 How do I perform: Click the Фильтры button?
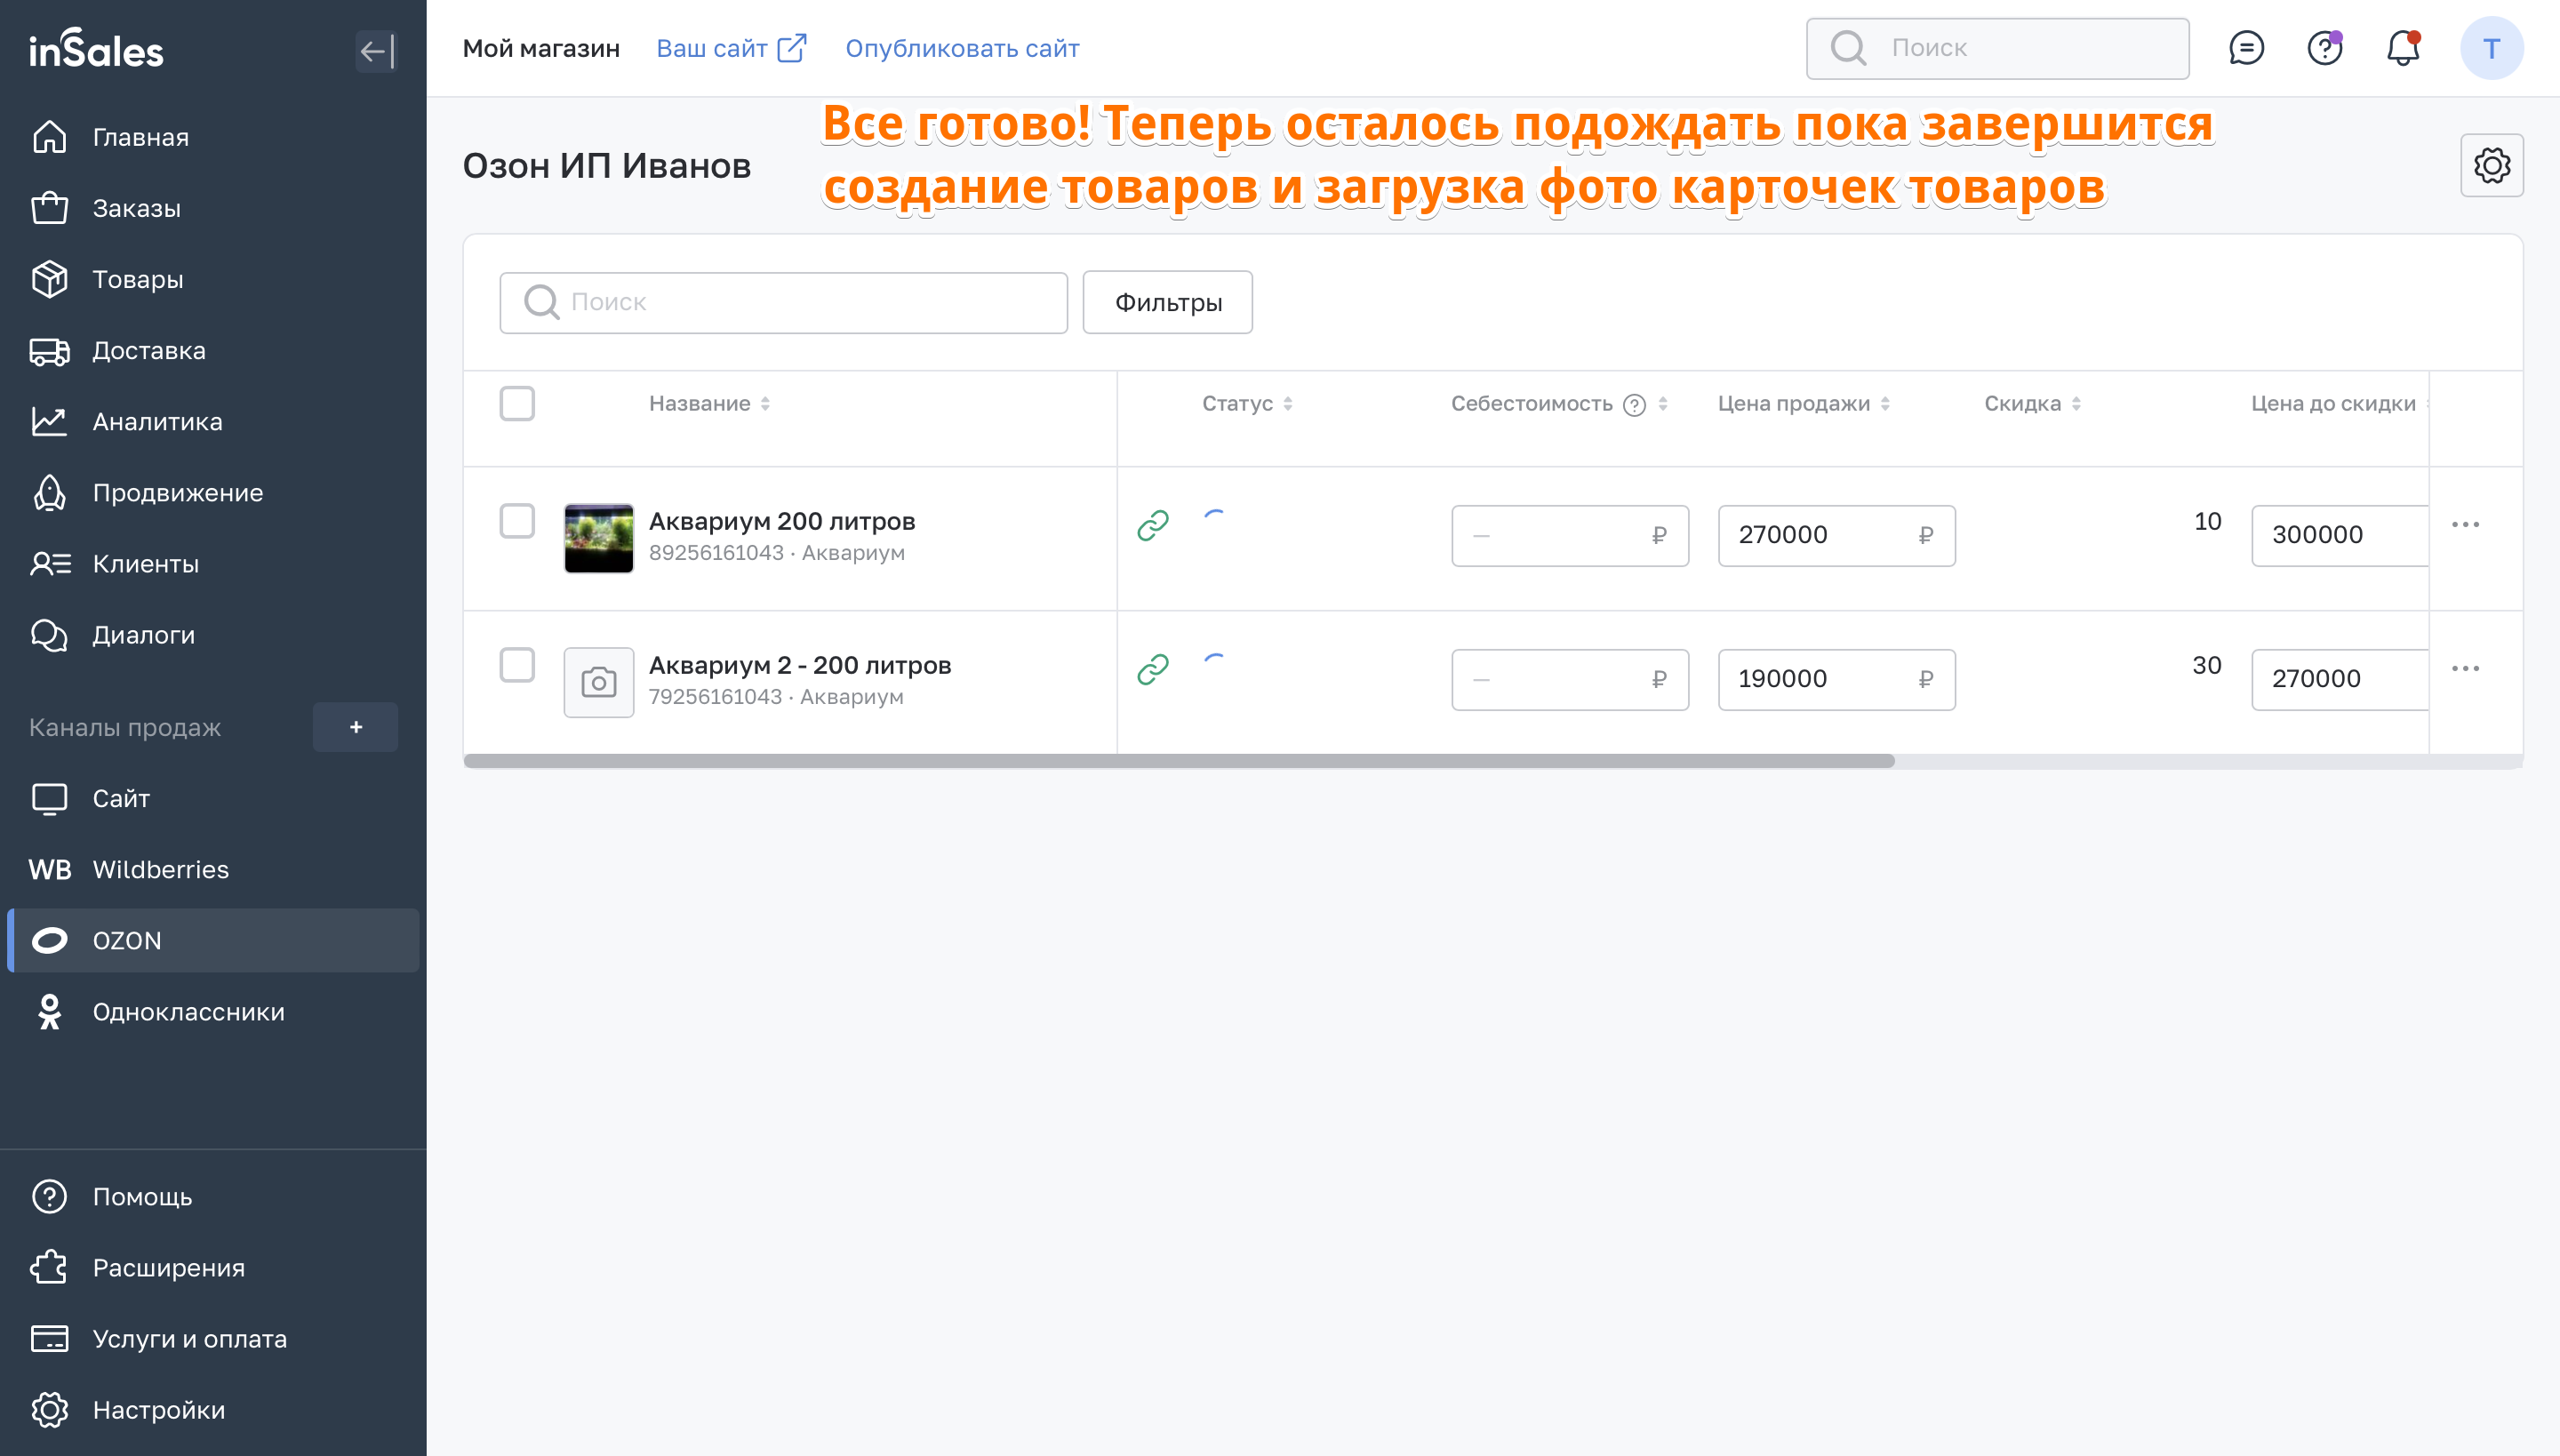coord(1167,302)
